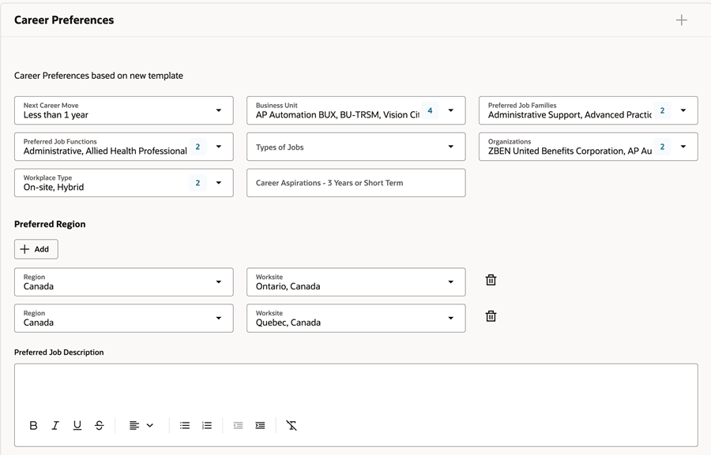711x455 pixels.
Task: Increase the paragraph indent
Action: pyautogui.click(x=260, y=426)
